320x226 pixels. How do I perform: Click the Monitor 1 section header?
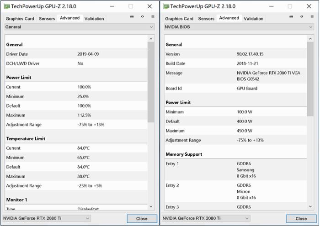tap(17, 200)
